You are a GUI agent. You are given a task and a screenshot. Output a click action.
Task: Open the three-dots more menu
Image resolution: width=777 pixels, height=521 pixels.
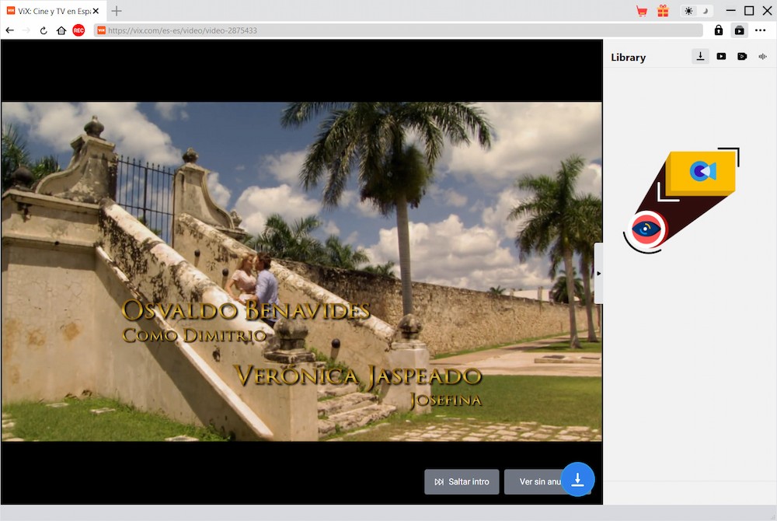pyautogui.click(x=760, y=31)
